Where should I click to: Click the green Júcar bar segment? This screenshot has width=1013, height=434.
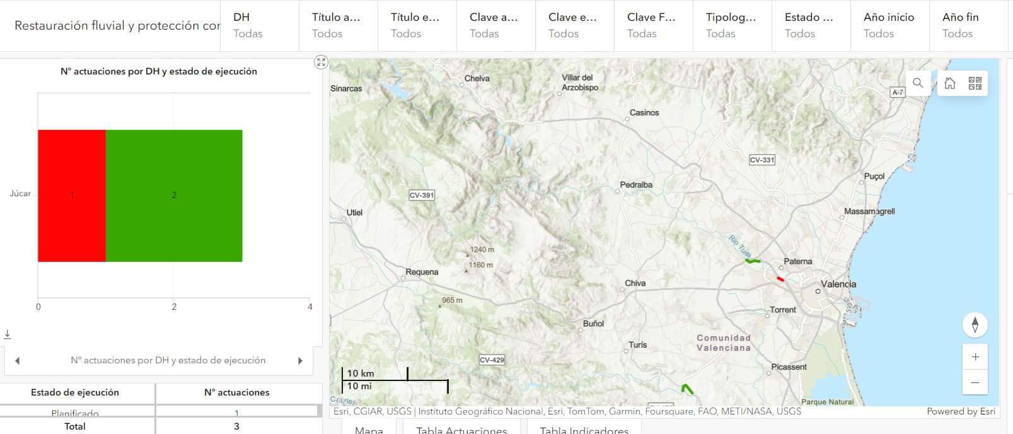(x=174, y=196)
